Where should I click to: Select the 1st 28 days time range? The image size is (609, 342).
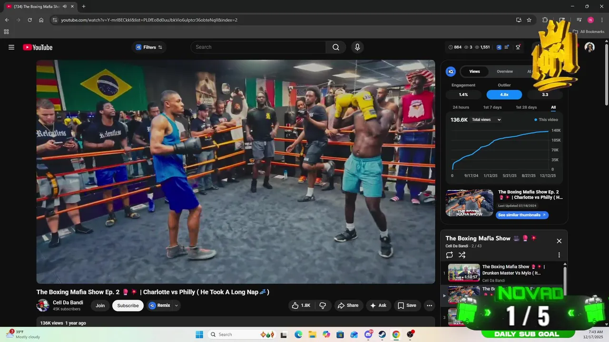pyautogui.click(x=526, y=107)
